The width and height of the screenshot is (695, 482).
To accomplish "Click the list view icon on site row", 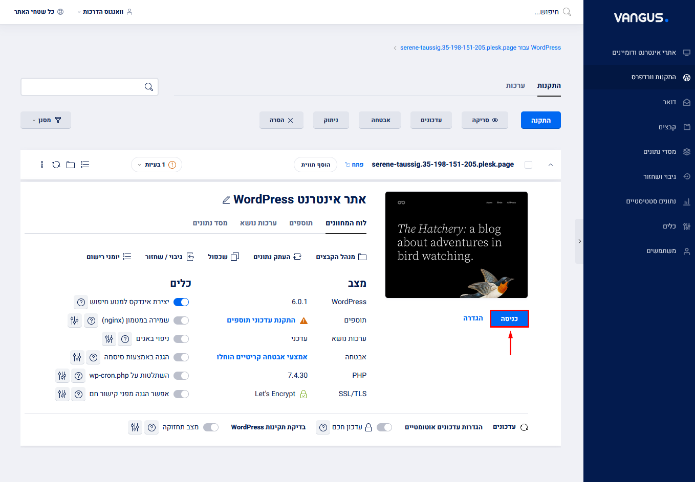I will coord(85,165).
